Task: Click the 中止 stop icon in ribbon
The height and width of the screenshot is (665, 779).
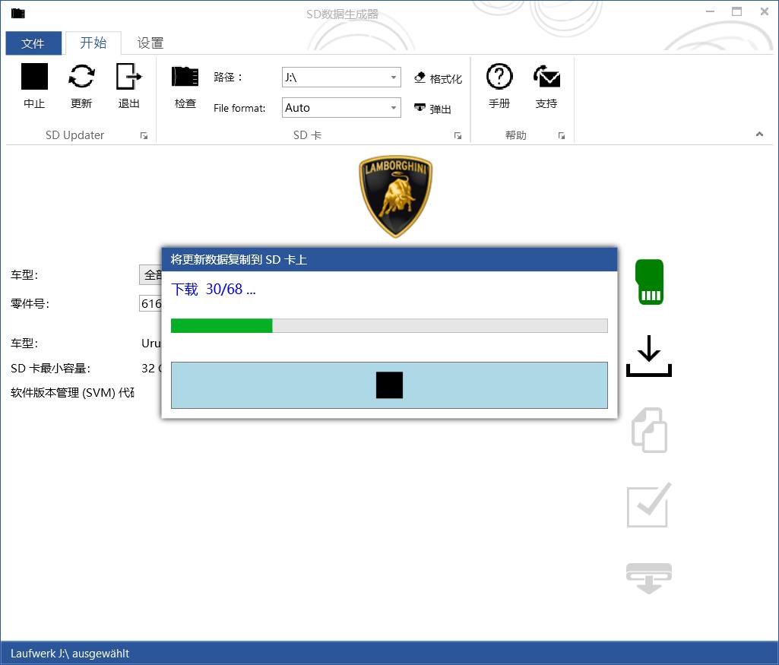Action: tap(34, 77)
